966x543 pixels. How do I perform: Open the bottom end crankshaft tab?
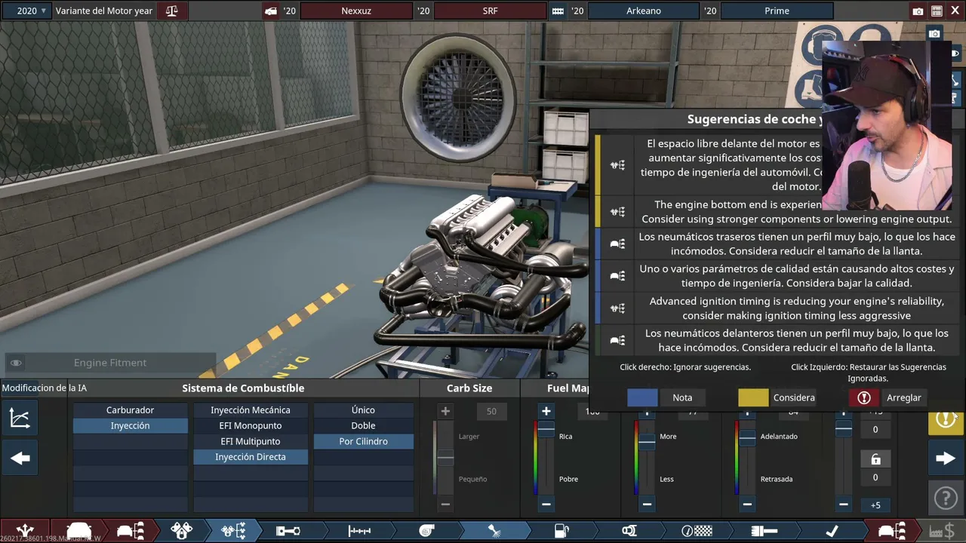[x=288, y=531]
